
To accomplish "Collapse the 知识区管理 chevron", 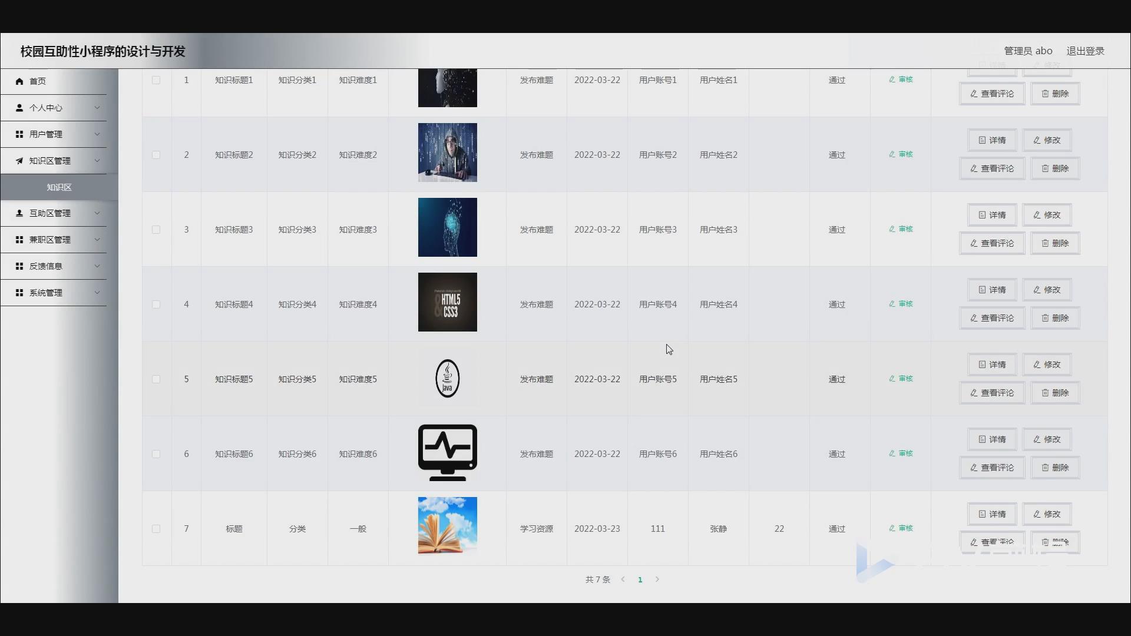I will pyautogui.click(x=97, y=161).
